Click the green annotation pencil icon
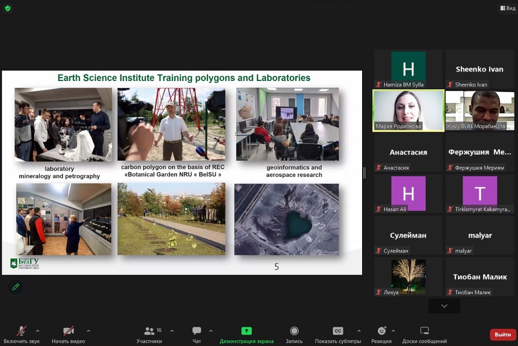The image size is (518, 346). point(16,287)
